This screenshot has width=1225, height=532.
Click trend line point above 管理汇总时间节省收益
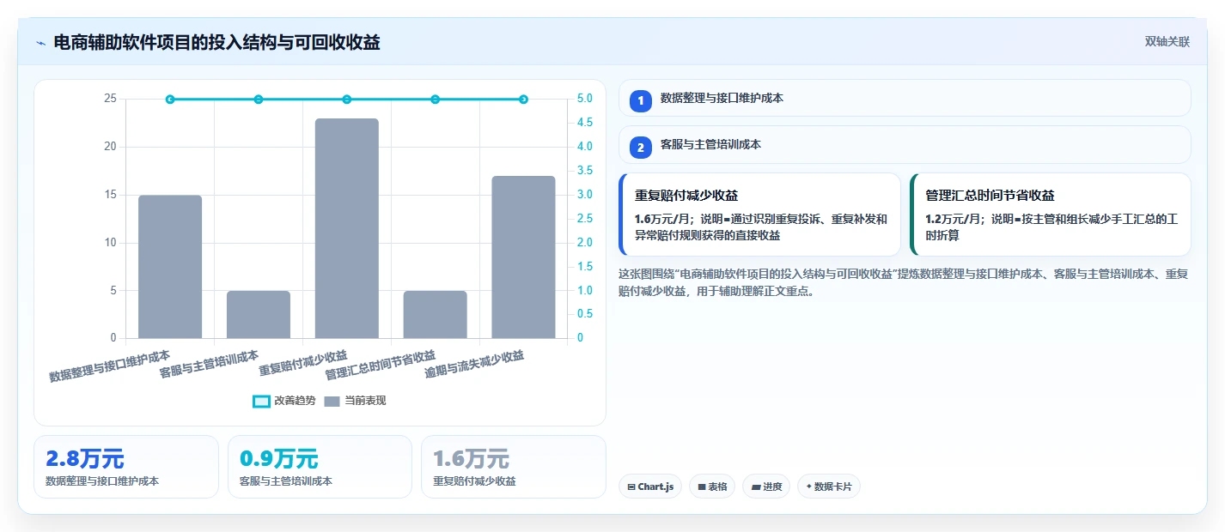436,100
